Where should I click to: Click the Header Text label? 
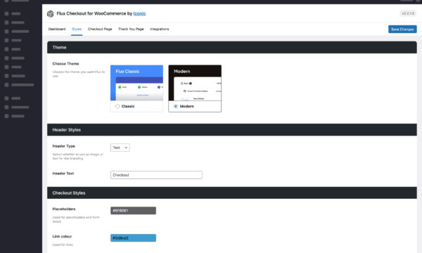[x=63, y=174]
